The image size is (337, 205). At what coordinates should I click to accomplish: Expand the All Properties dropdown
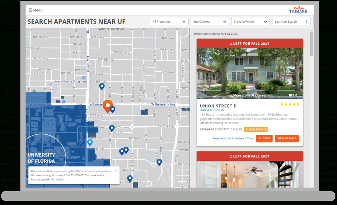(169, 22)
